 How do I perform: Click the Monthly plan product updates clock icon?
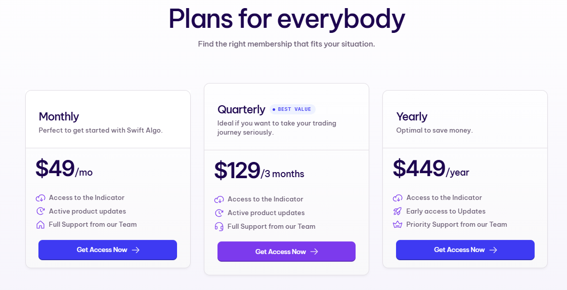(x=40, y=211)
